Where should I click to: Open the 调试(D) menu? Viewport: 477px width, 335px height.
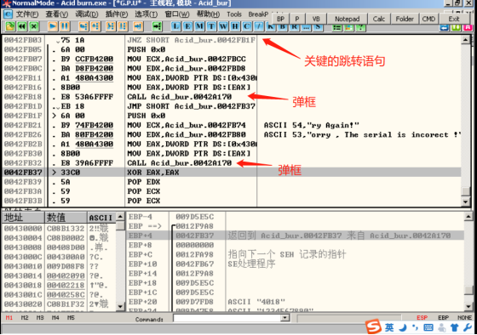[x=87, y=14]
